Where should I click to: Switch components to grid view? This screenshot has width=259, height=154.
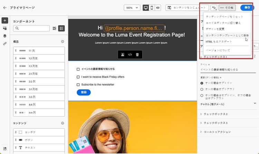pyautogui.click(x=54, y=28)
